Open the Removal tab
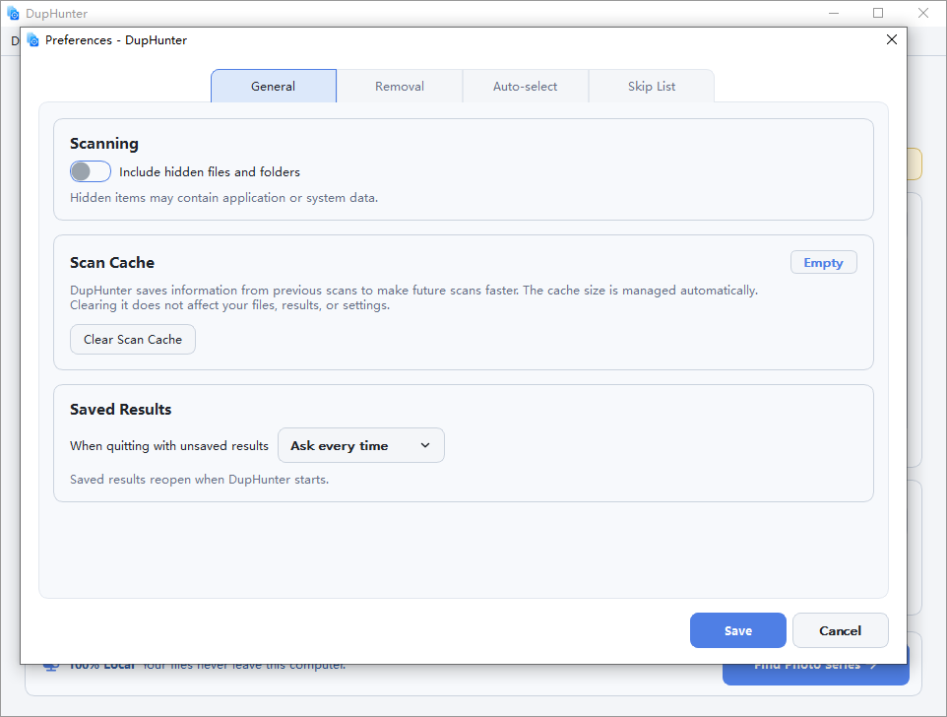947x717 pixels. pyautogui.click(x=400, y=86)
